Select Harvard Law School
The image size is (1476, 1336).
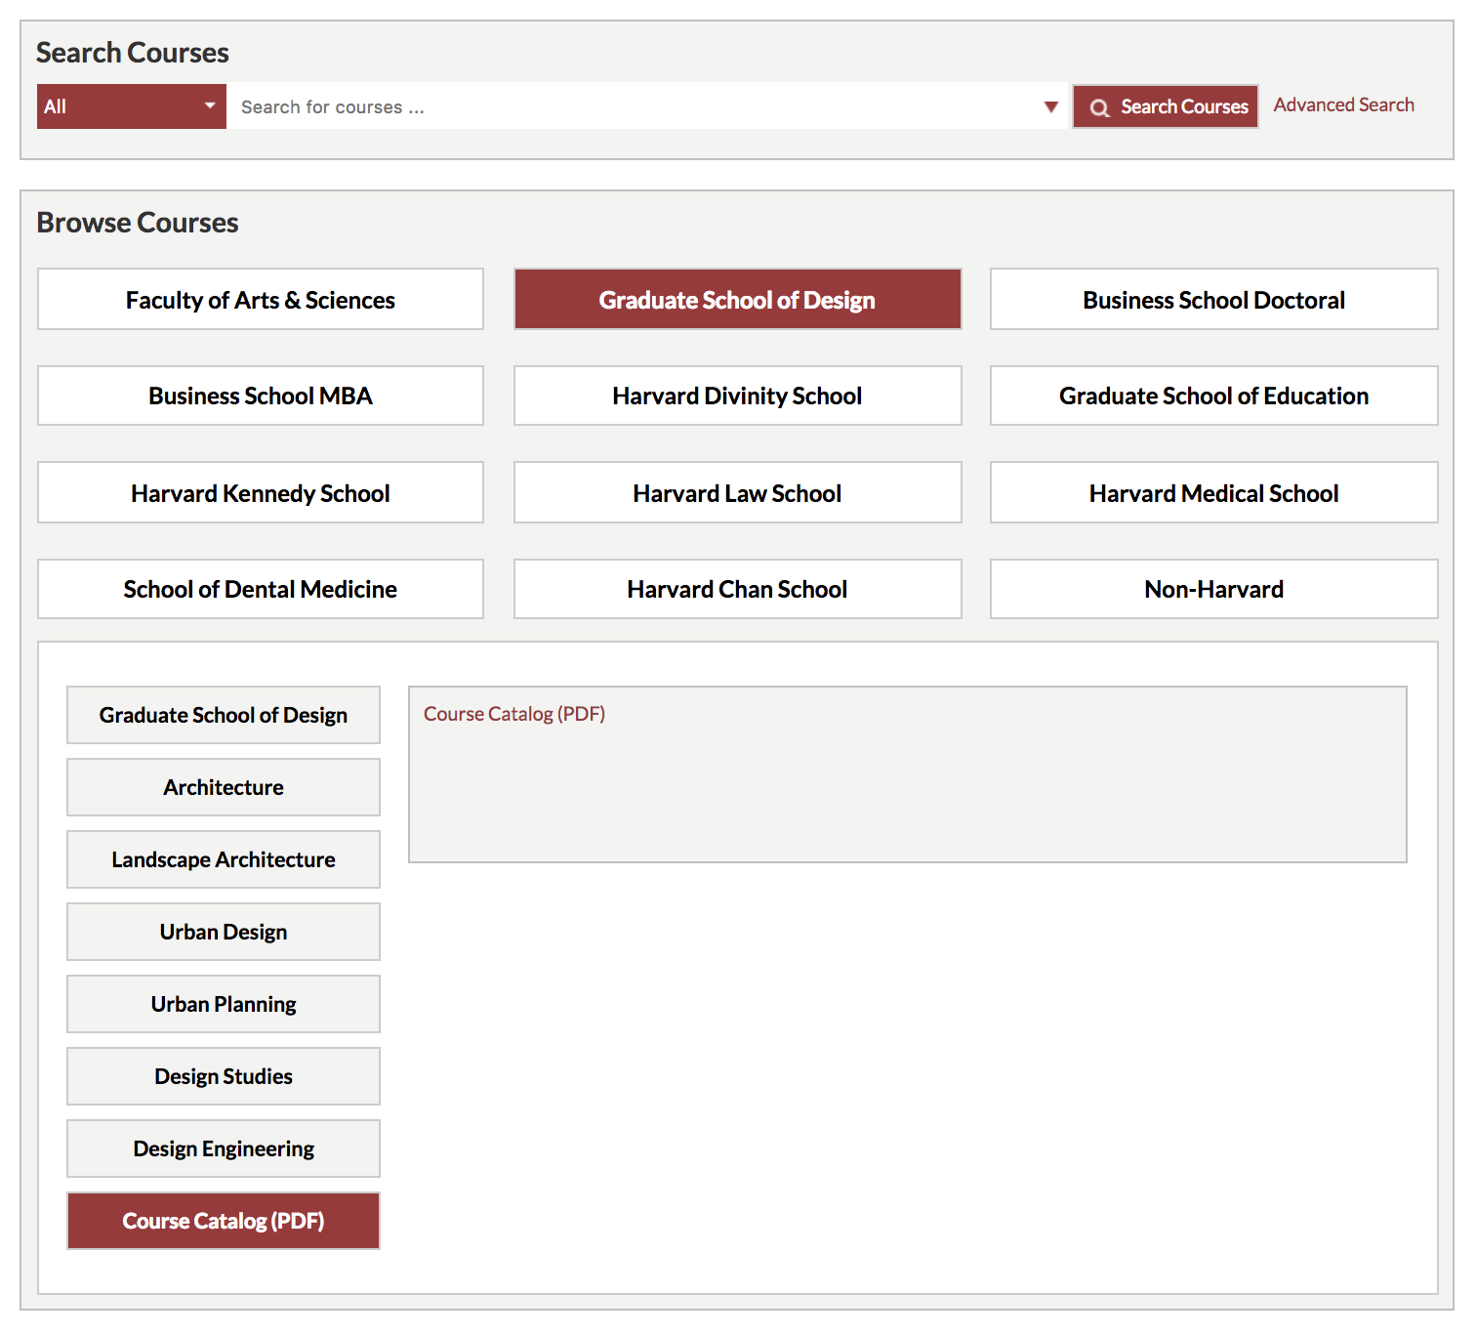pos(737,493)
